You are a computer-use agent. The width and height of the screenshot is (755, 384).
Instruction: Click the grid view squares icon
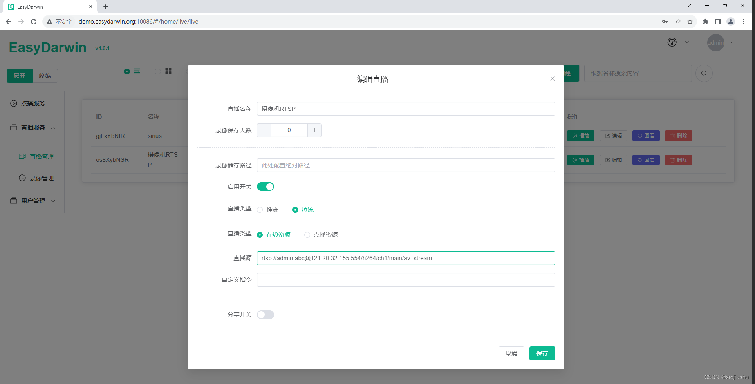[x=168, y=71]
